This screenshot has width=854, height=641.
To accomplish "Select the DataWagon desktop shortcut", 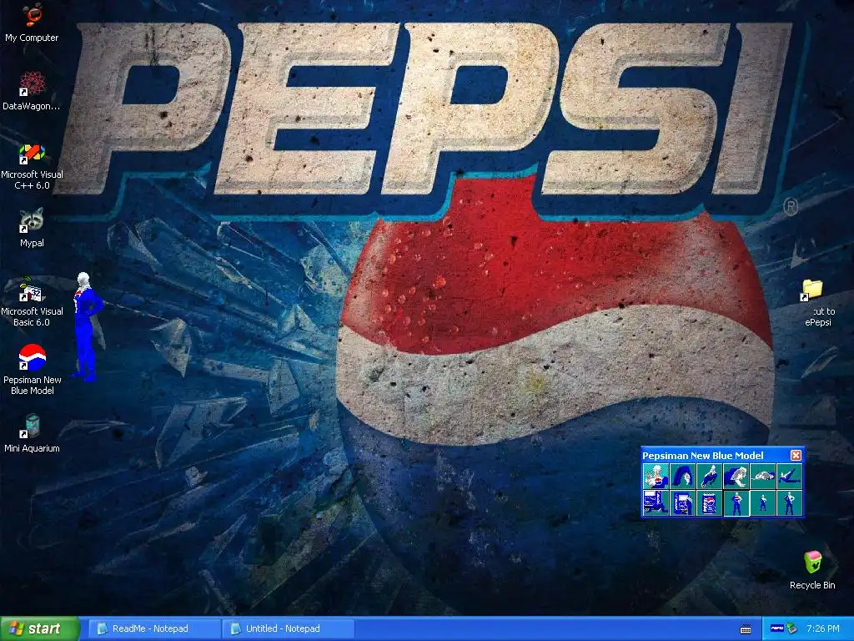I will tap(32, 90).
